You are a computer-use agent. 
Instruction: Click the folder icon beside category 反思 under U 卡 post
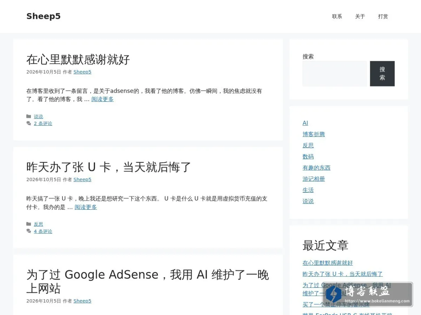click(x=29, y=224)
